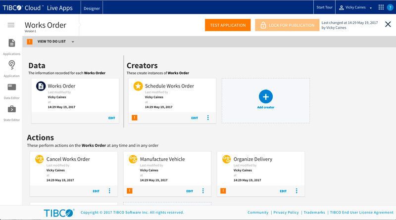396x220 pixels.
Task: Edit the Manufacture Vehicle action
Action: pos(190,191)
